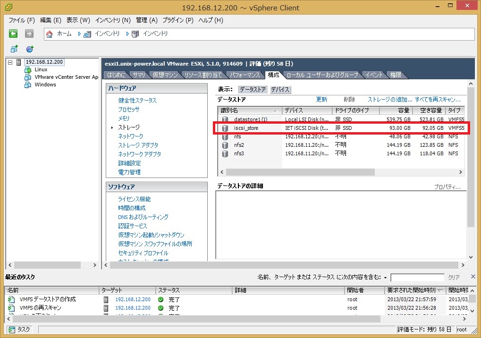The width and height of the screenshot is (481, 338).
Task: Click the Home house icon in breadcrumb
Action: [49, 34]
